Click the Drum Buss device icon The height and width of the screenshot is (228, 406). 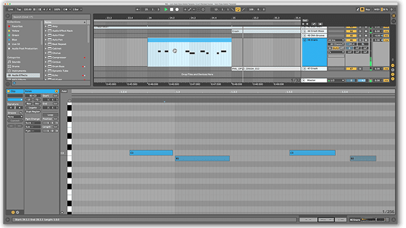click(50, 66)
